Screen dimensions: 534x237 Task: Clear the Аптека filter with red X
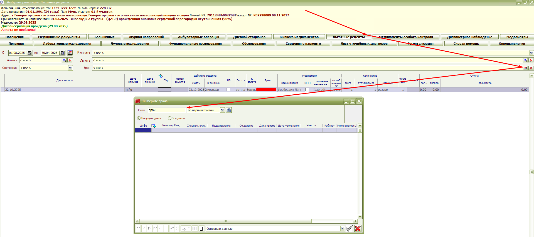coord(70,60)
